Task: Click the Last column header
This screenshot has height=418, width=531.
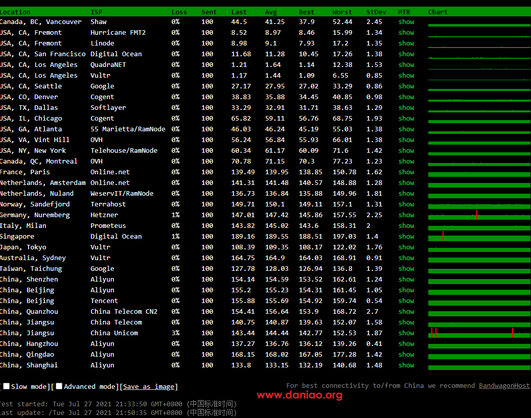Action: tap(239, 12)
